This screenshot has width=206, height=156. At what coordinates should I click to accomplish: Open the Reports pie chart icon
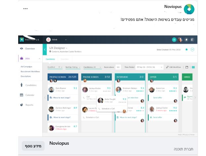coord(21,105)
